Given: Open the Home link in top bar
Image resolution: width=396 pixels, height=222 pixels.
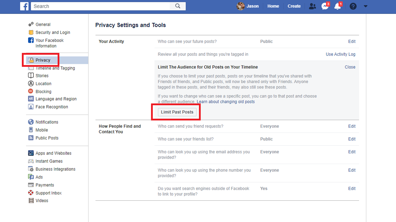Looking at the screenshot, I should 273,6.
